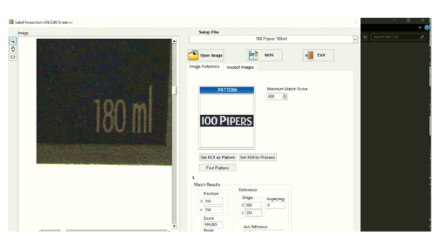Click the search magnifier in Search Edit EXE
The image size is (440, 252).
(422, 37)
